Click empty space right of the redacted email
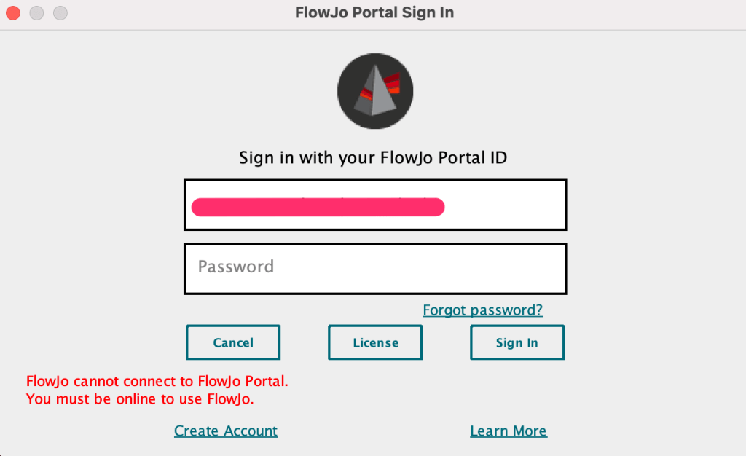This screenshot has width=746, height=456. tap(506, 207)
